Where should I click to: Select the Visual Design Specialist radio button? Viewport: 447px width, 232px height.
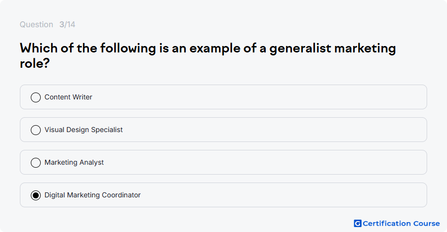tap(36, 130)
